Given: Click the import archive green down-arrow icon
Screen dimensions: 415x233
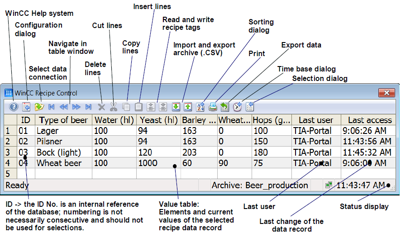Looking at the screenshot, I should [176, 107].
